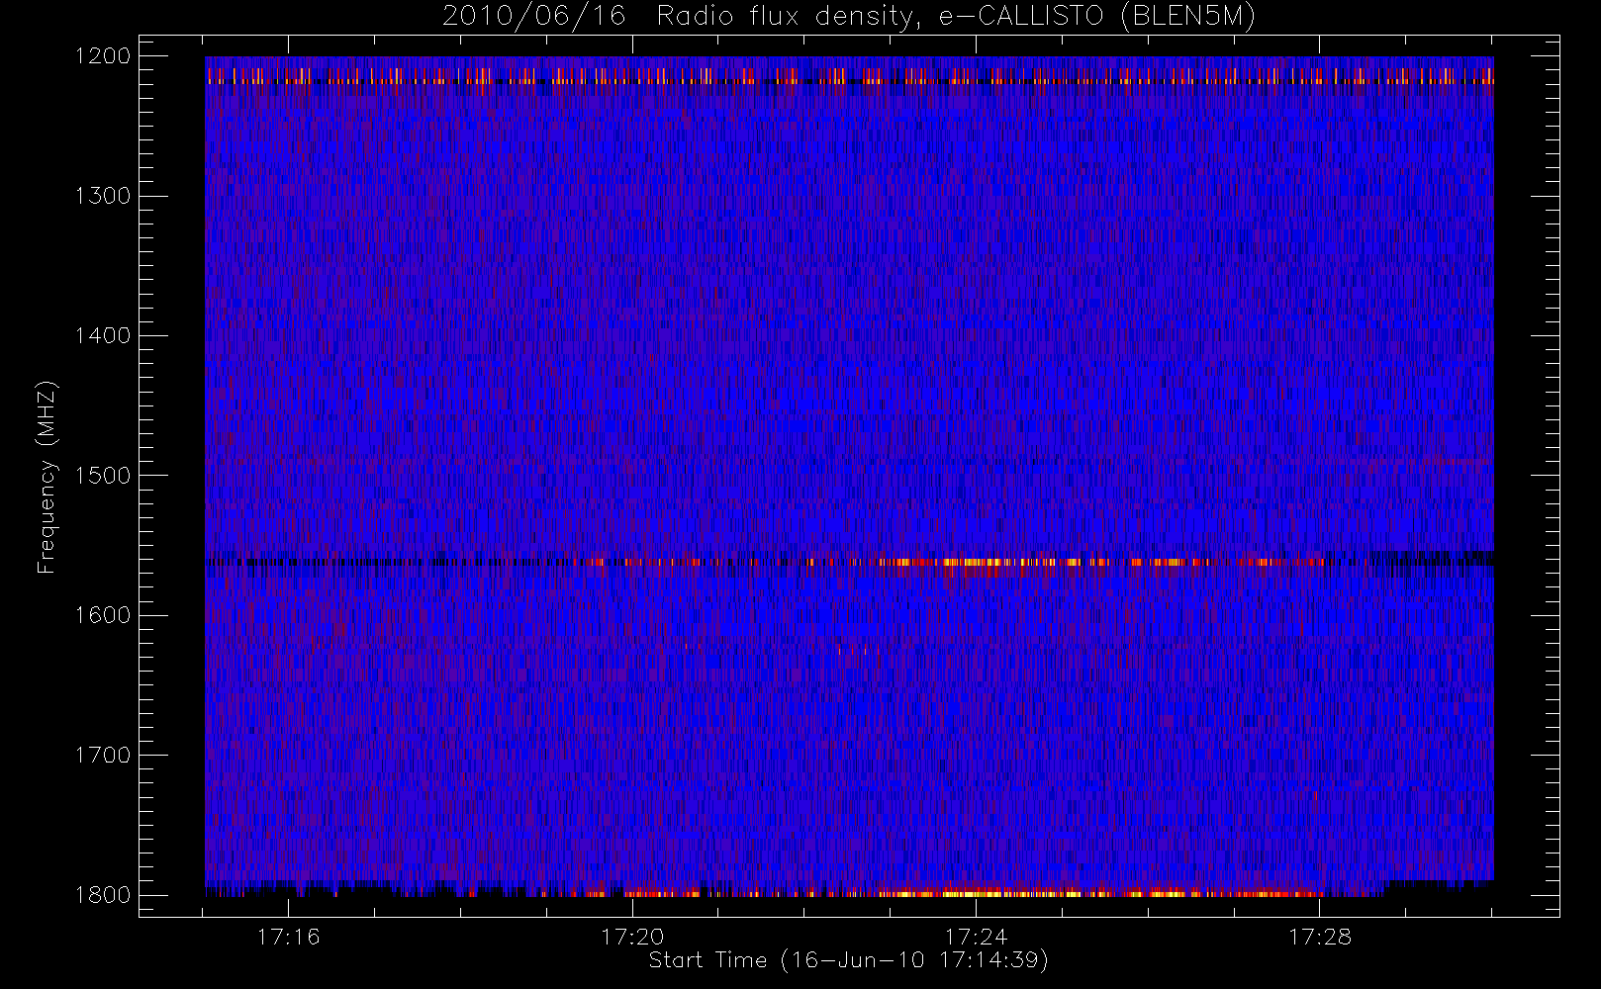
Task: Click the 1700 frequency tick label
Action: 103,756
